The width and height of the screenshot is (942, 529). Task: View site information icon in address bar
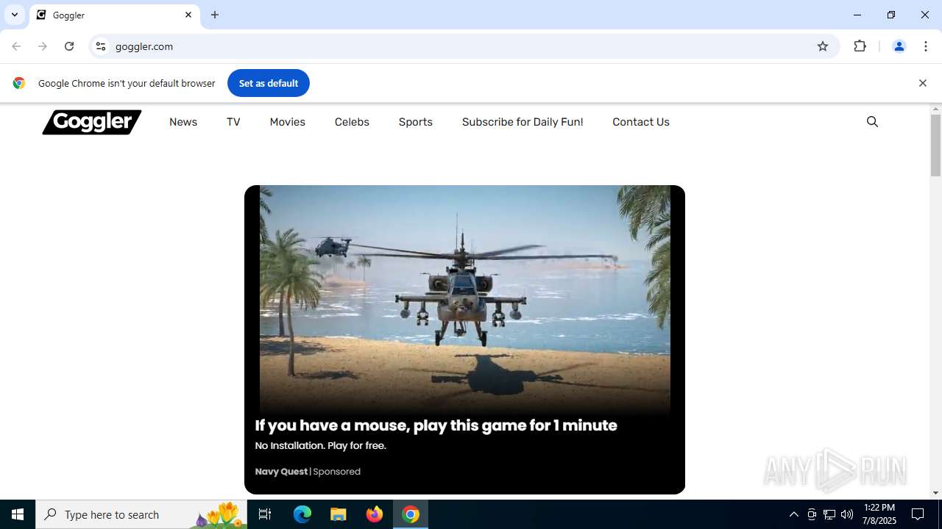pyautogui.click(x=101, y=46)
